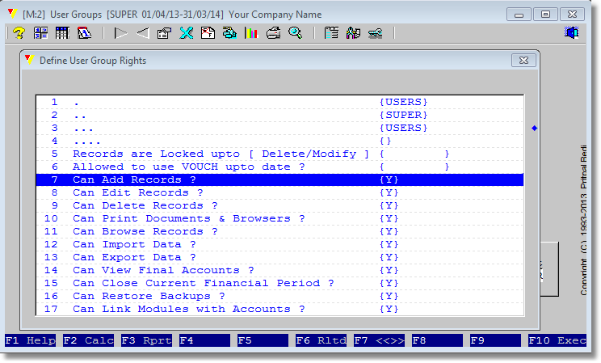Click the right-pointing triangle next icon

pyautogui.click(x=120, y=33)
